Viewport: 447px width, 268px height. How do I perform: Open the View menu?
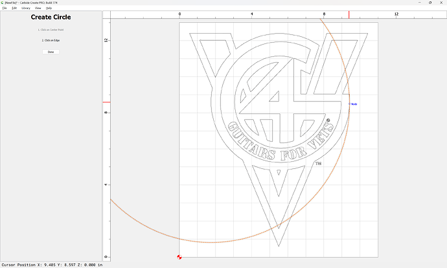[38, 8]
